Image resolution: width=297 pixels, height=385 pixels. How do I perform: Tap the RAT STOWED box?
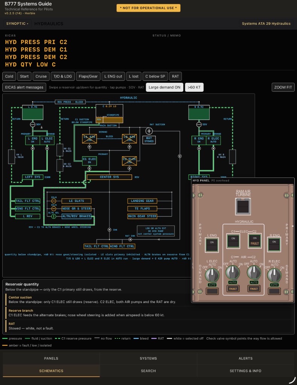tap(149, 140)
